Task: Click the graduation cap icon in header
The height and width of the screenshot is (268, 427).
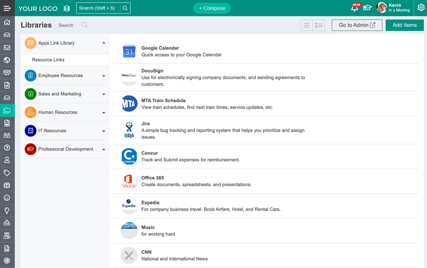Action: [x=367, y=8]
